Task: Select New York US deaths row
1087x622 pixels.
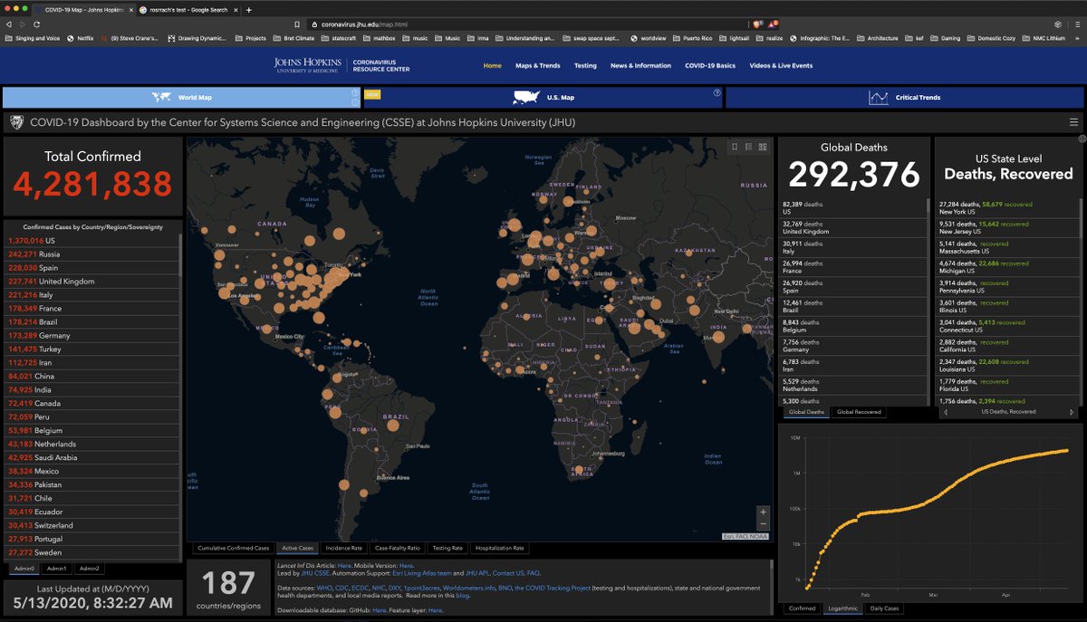Action: click(x=1005, y=207)
